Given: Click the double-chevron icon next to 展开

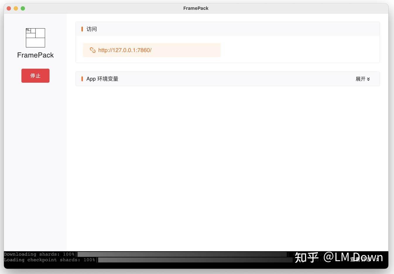Looking at the screenshot, I should coord(369,79).
